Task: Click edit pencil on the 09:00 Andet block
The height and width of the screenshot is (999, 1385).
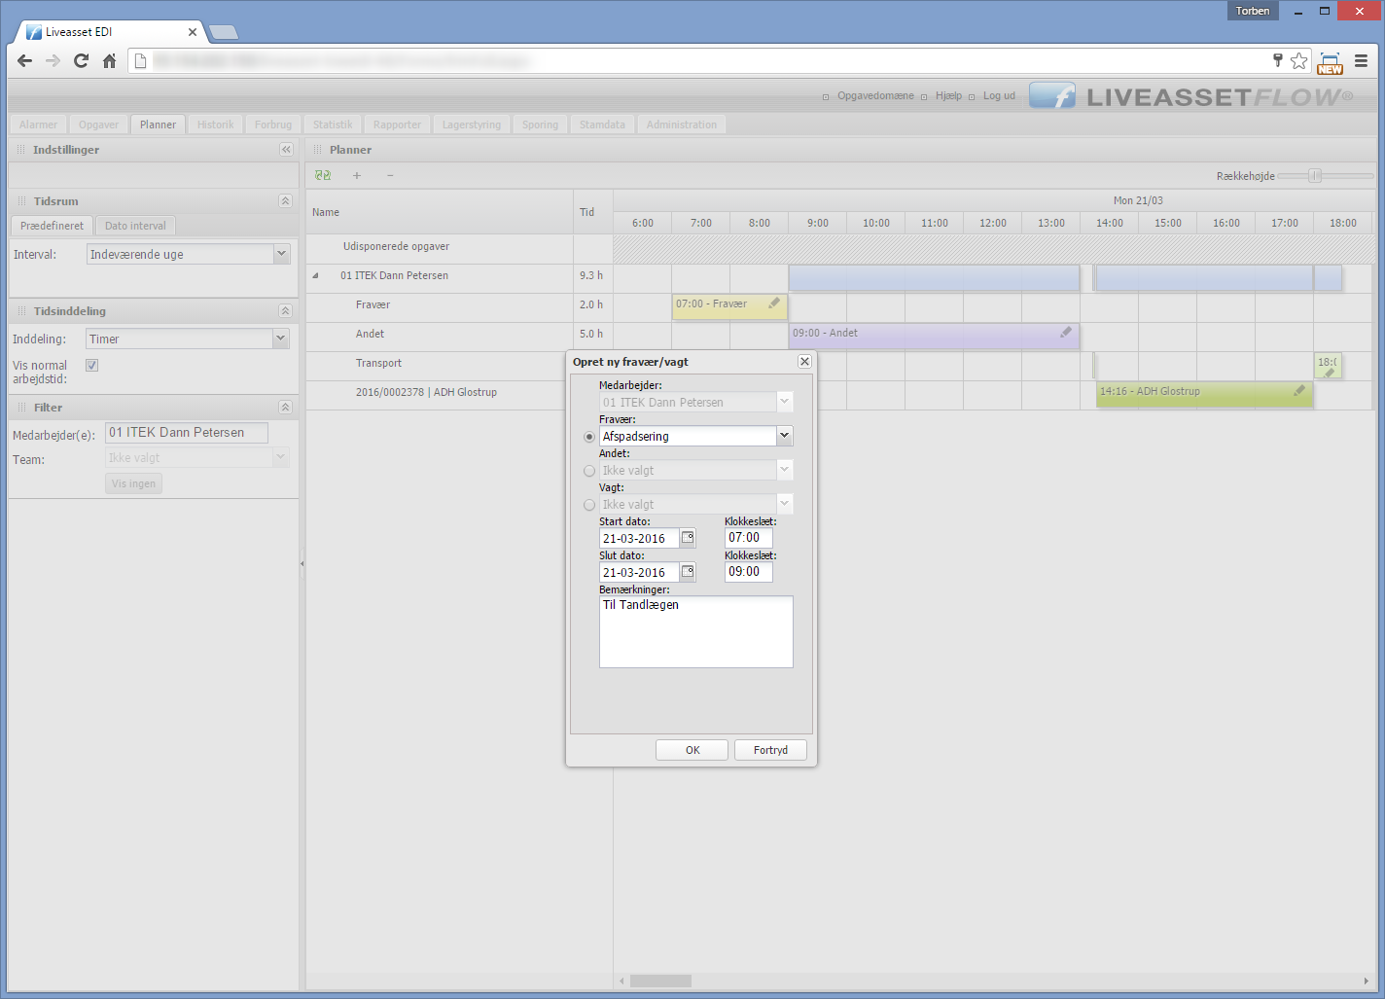Action: (x=1066, y=333)
